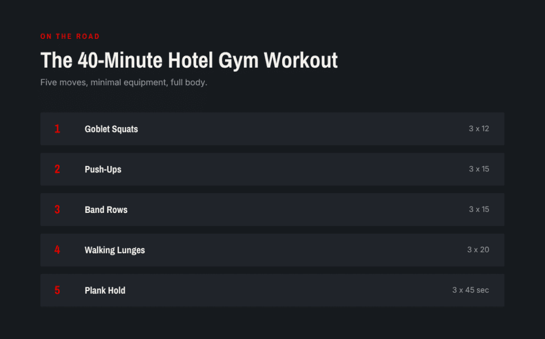Click the Band Rows 3 x 15 label
The image size is (545, 339).
(x=479, y=209)
